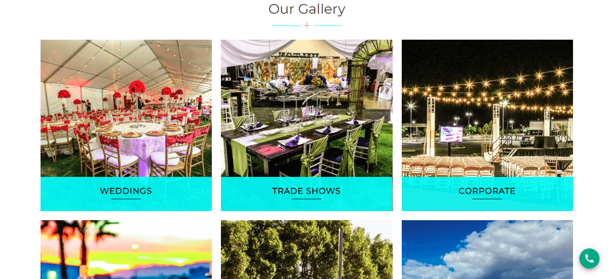Click the underline beneath WEDDINGS text
609x279 pixels.
(126, 199)
